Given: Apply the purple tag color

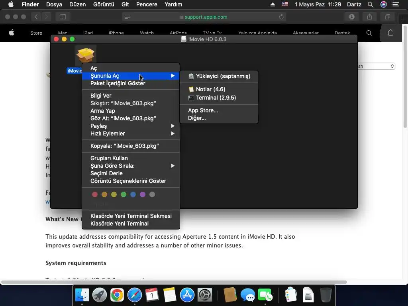Looking at the screenshot, I should (143, 194).
